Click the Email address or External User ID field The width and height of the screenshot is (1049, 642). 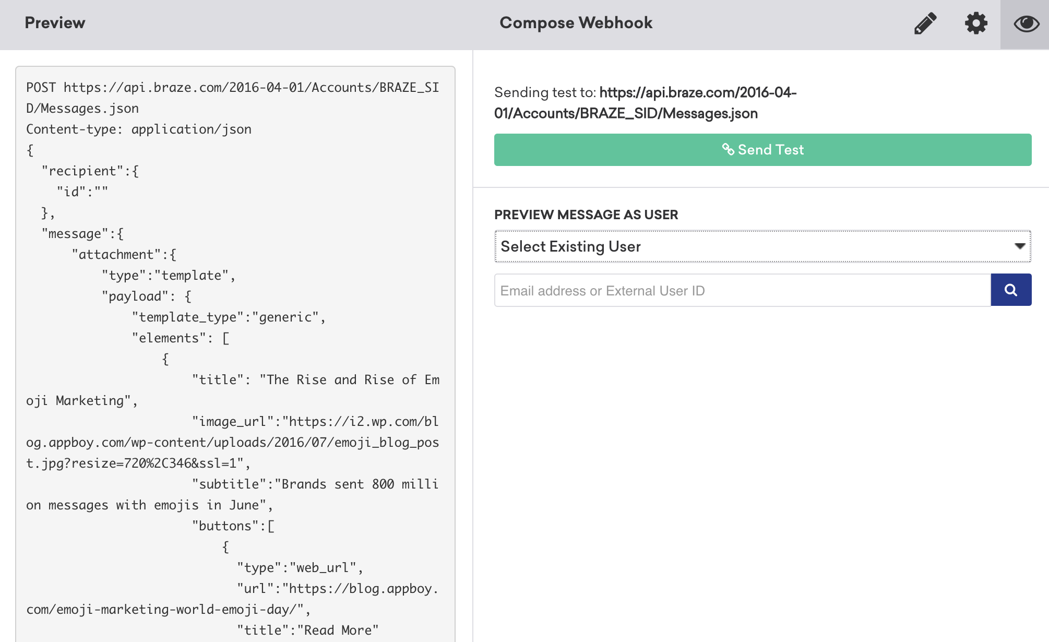pyautogui.click(x=742, y=290)
